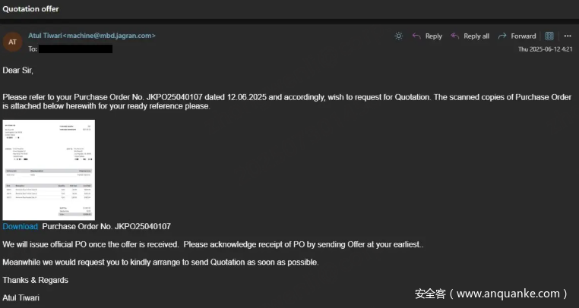Click the Quotation offer subject title

point(31,9)
